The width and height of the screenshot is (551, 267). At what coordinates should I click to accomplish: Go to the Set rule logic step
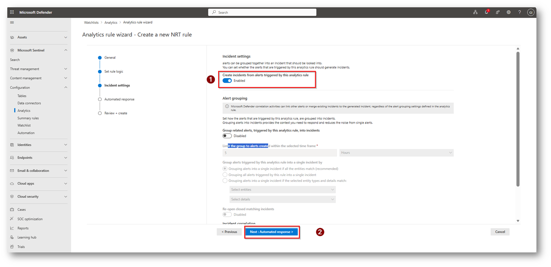coord(114,72)
